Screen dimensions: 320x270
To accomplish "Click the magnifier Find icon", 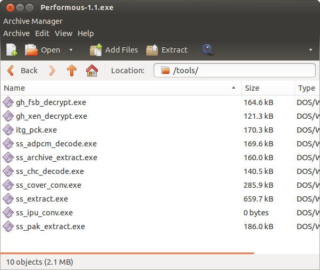I will (208, 50).
